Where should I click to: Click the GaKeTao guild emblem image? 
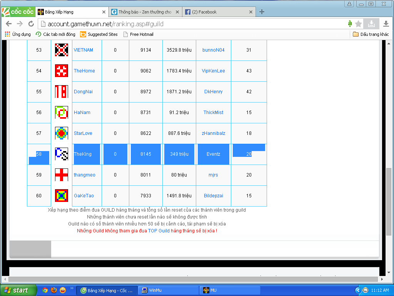[x=62, y=196]
